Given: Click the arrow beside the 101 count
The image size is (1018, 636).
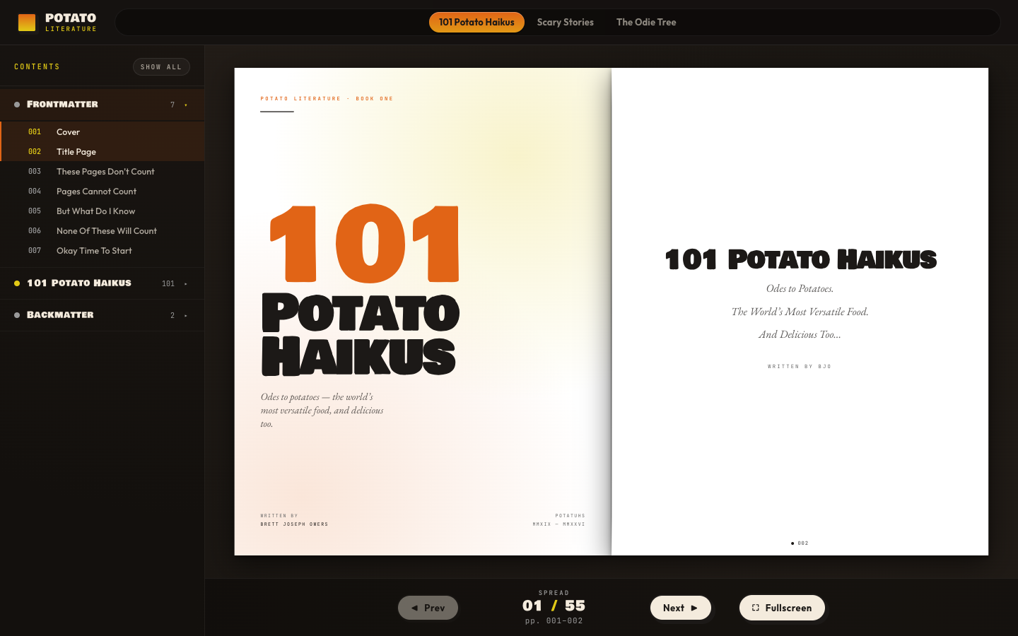Looking at the screenshot, I should click(x=186, y=284).
